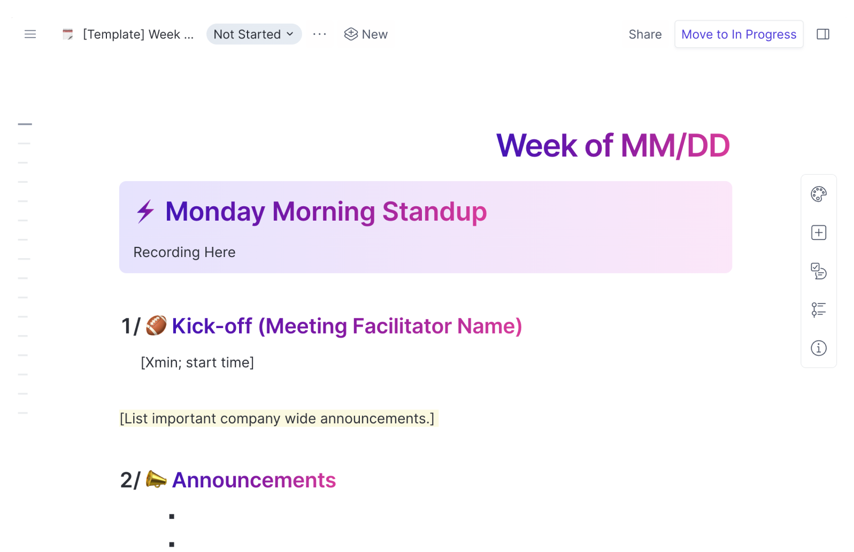854x552 pixels.
Task: Click the calendar document icon
Action: [68, 34]
